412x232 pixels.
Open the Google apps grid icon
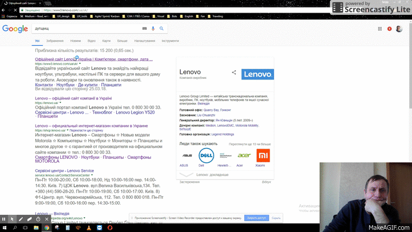(x=380, y=29)
